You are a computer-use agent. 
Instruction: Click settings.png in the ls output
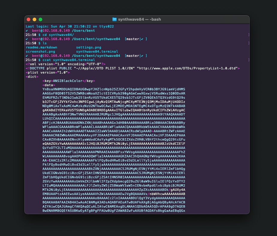pos(89,48)
